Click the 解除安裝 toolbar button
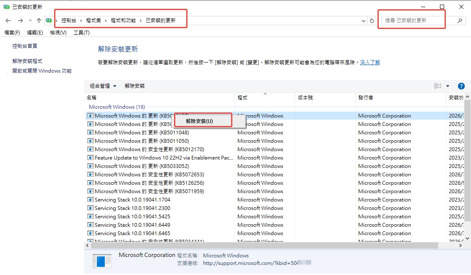 (135, 86)
